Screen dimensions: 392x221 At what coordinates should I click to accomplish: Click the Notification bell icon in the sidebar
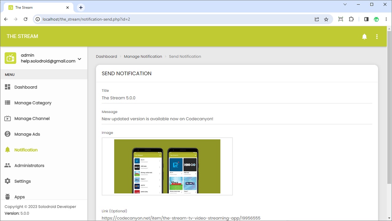coord(8,150)
